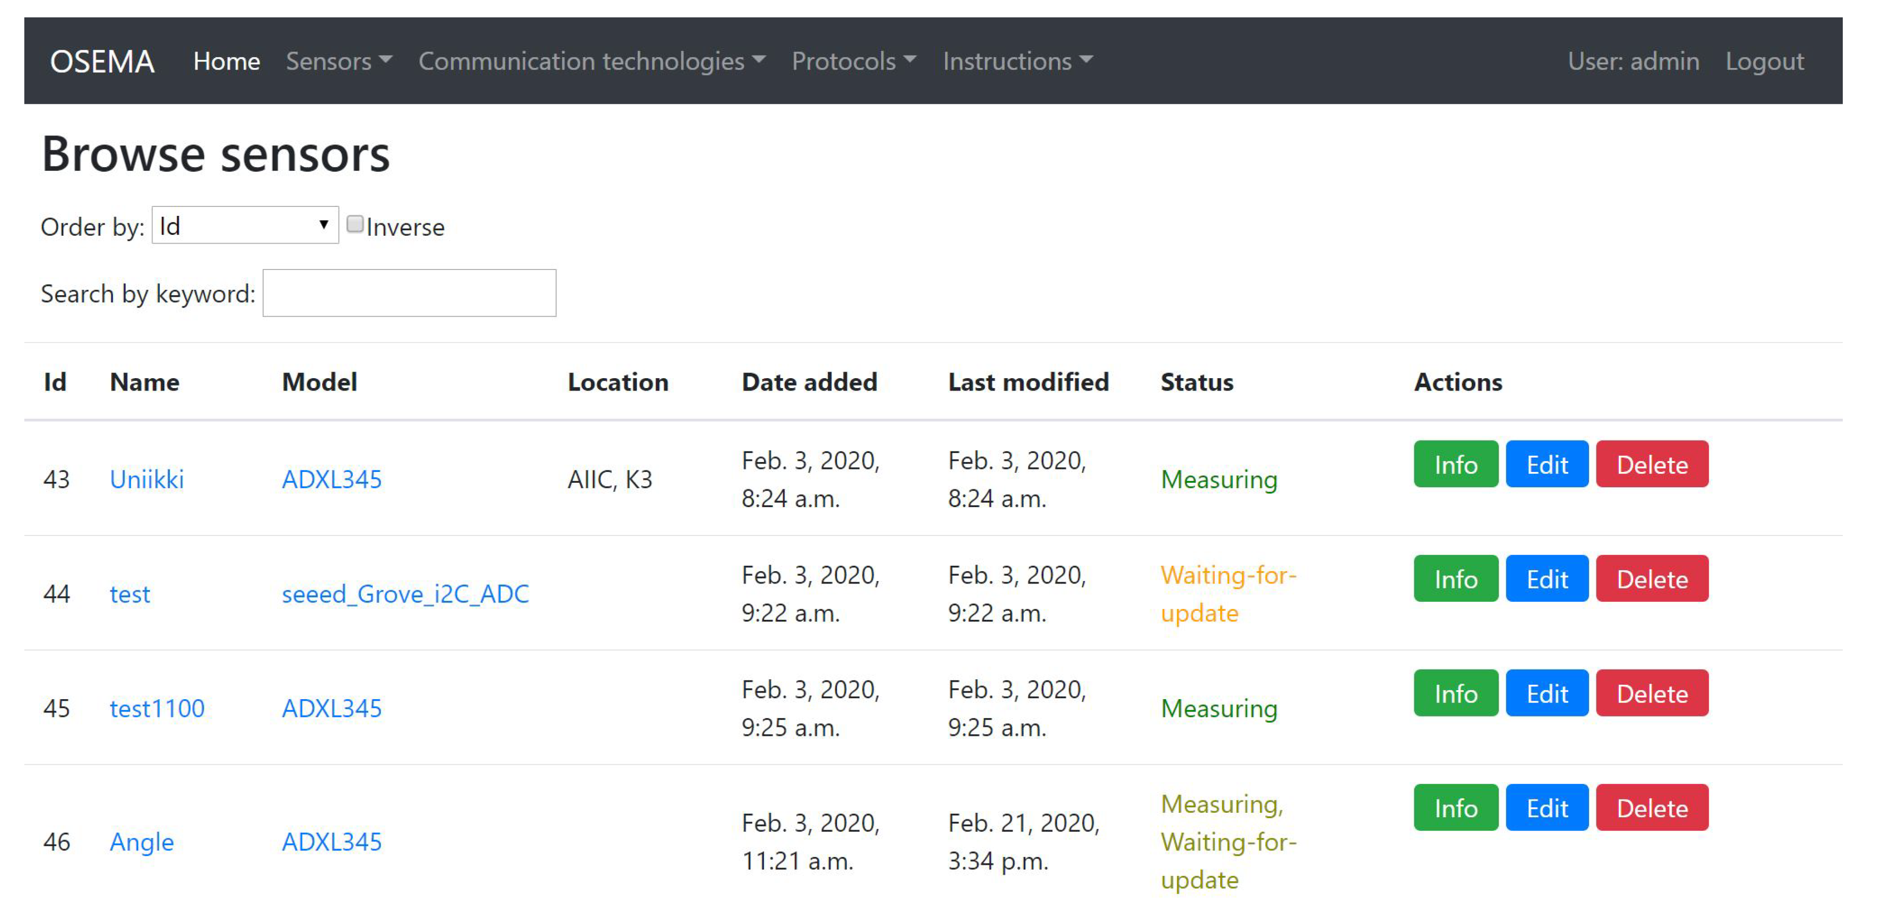1882x918 pixels.
Task: Edit the Angle sensor
Action: click(x=1546, y=808)
